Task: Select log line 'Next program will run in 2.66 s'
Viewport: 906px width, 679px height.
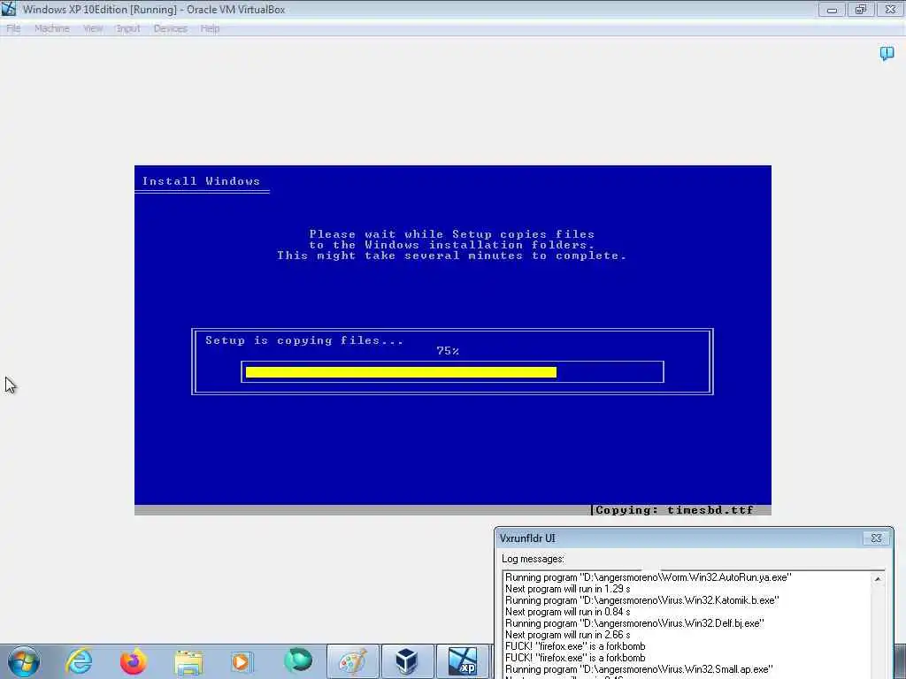Action: pos(567,635)
